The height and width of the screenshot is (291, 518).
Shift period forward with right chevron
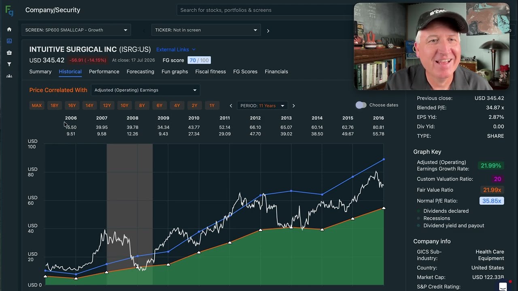tap(293, 106)
